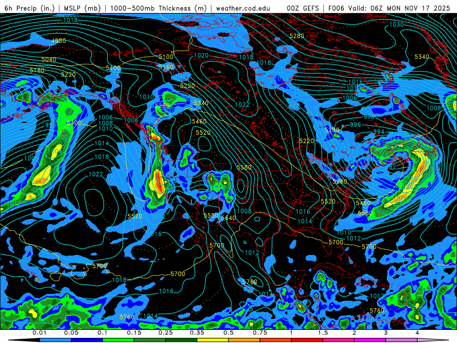Click the '0.35' legend value
The width and height of the screenshot is (457, 343).
197,333
